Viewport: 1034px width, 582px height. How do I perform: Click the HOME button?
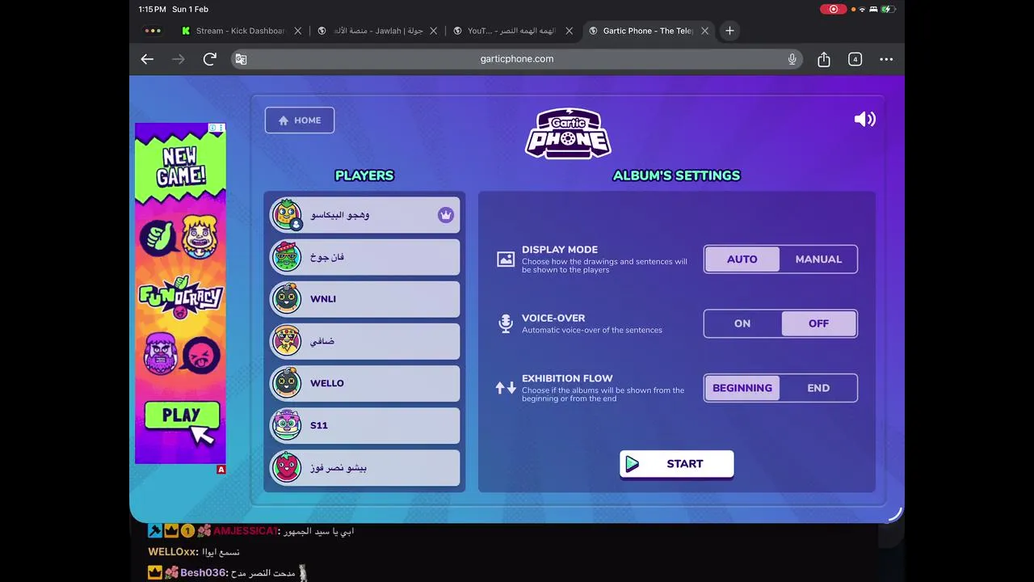point(300,120)
